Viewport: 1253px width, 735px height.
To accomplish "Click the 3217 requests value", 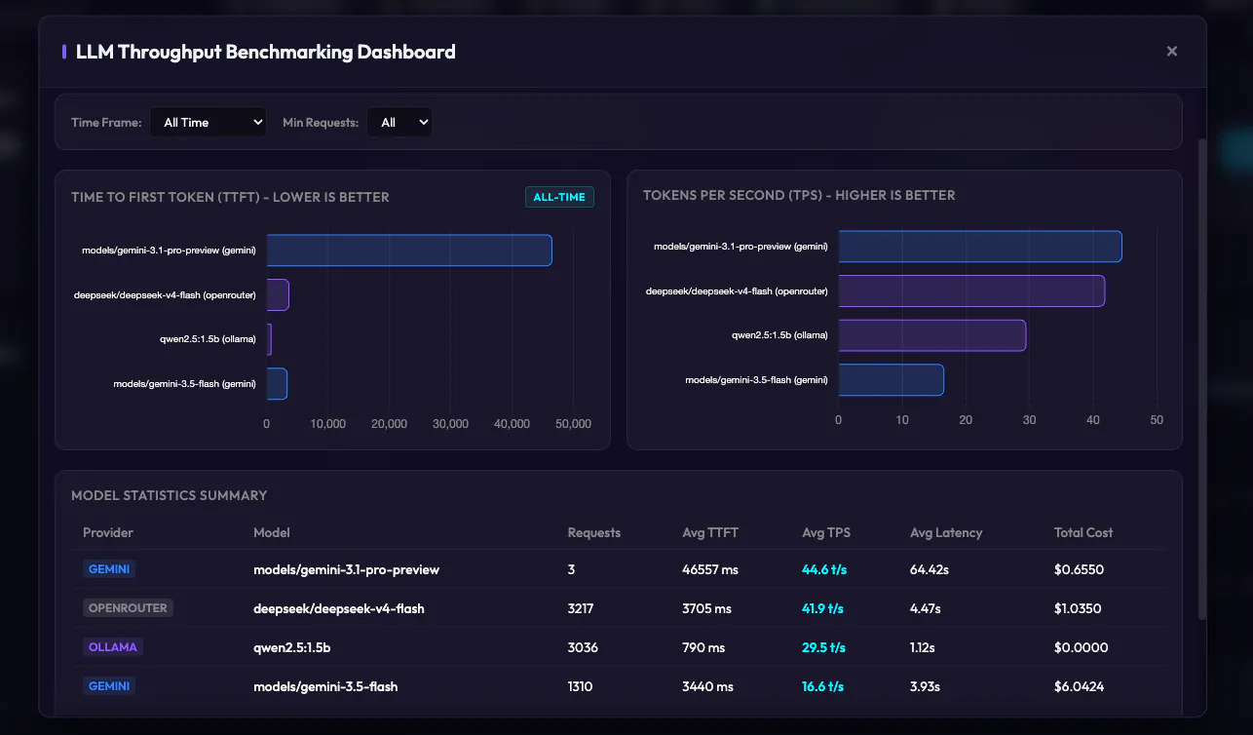I will point(581,608).
